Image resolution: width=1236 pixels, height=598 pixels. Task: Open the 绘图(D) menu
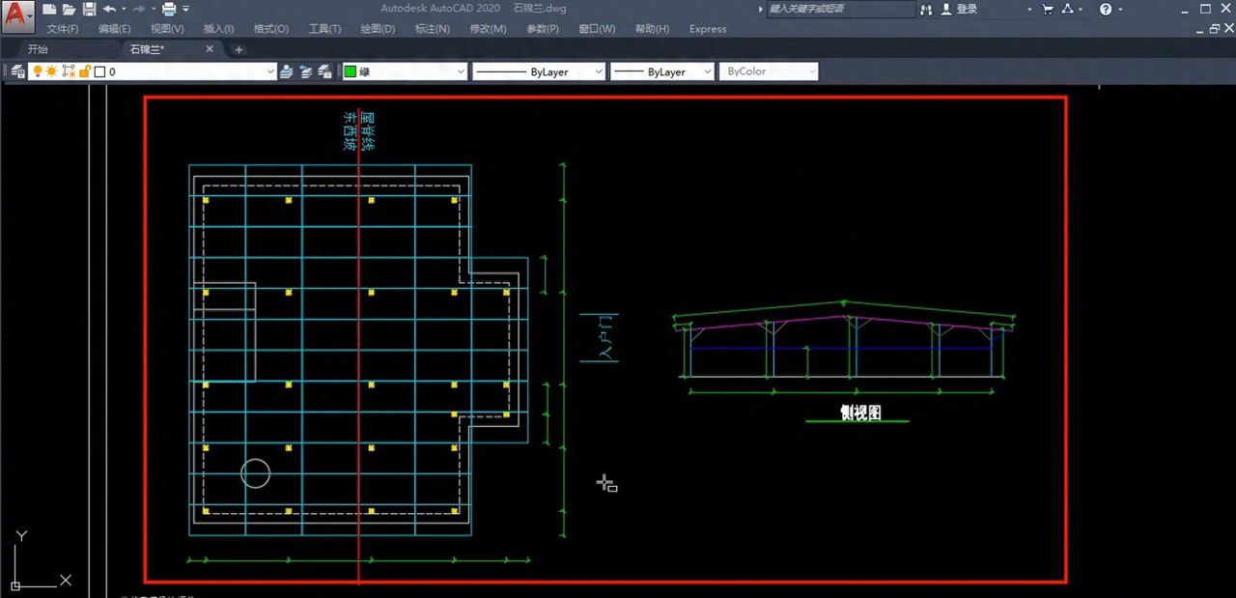tap(378, 29)
